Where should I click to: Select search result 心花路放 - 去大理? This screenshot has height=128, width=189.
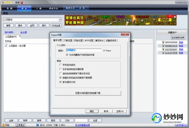(x=17, y=45)
